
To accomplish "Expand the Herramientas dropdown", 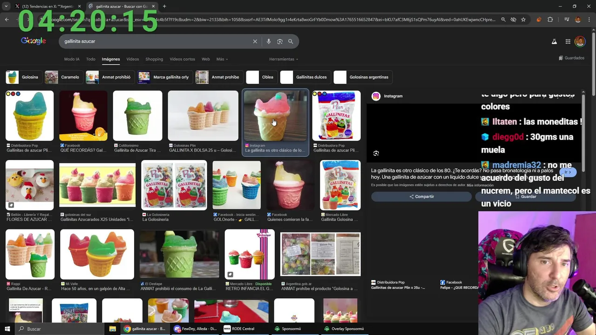I will coord(284,59).
